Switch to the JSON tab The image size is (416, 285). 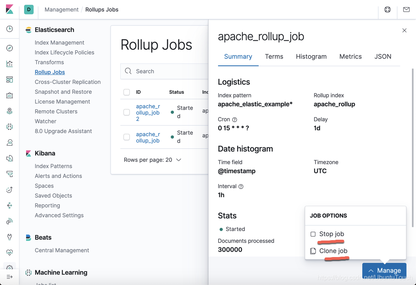click(382, 56)
